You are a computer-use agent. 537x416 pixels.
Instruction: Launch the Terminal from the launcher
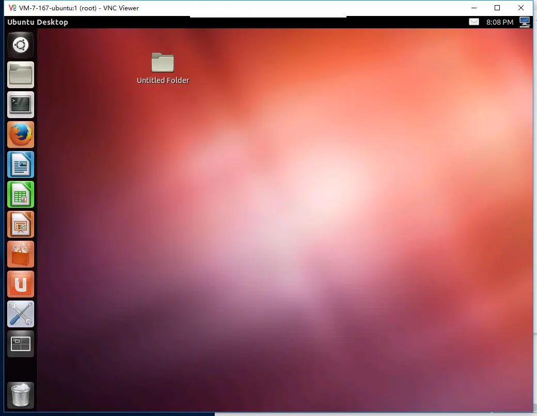pos(21,105)
